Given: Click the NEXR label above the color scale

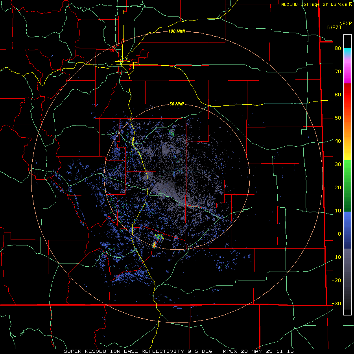Looking at the screenshot, I should point(346,24).
